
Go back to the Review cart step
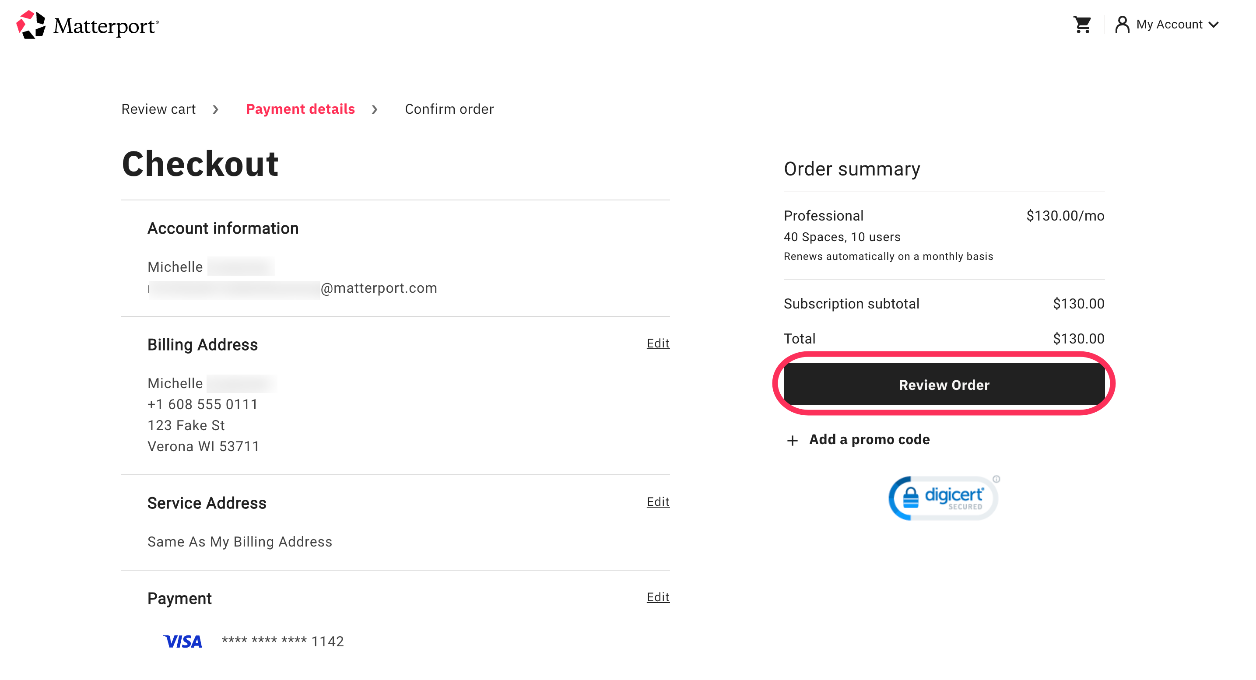point(158,109)
